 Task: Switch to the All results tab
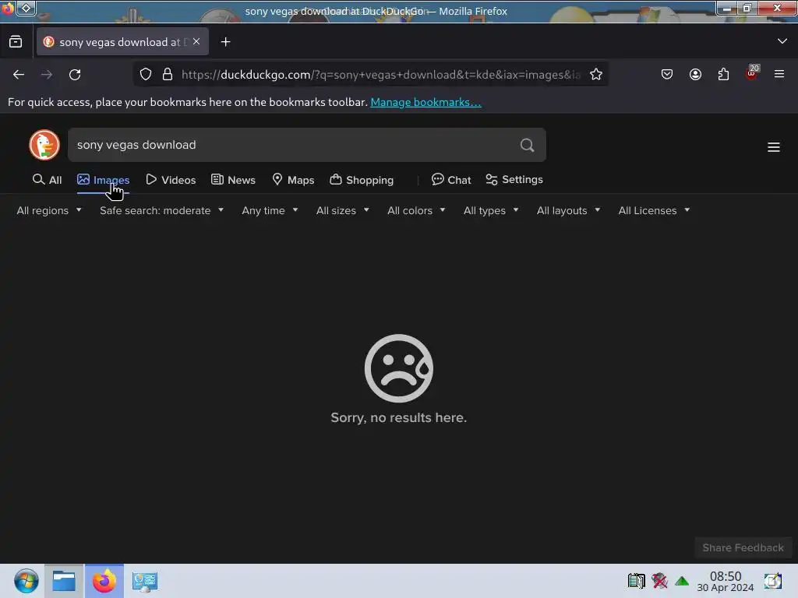47,180
